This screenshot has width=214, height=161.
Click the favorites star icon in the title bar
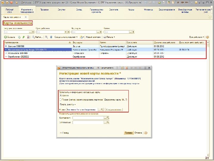coord(17,2)
